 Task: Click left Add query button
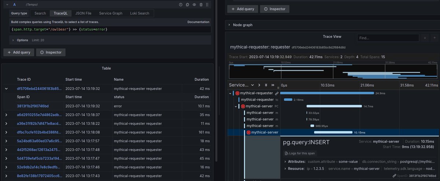coord(18,52)
